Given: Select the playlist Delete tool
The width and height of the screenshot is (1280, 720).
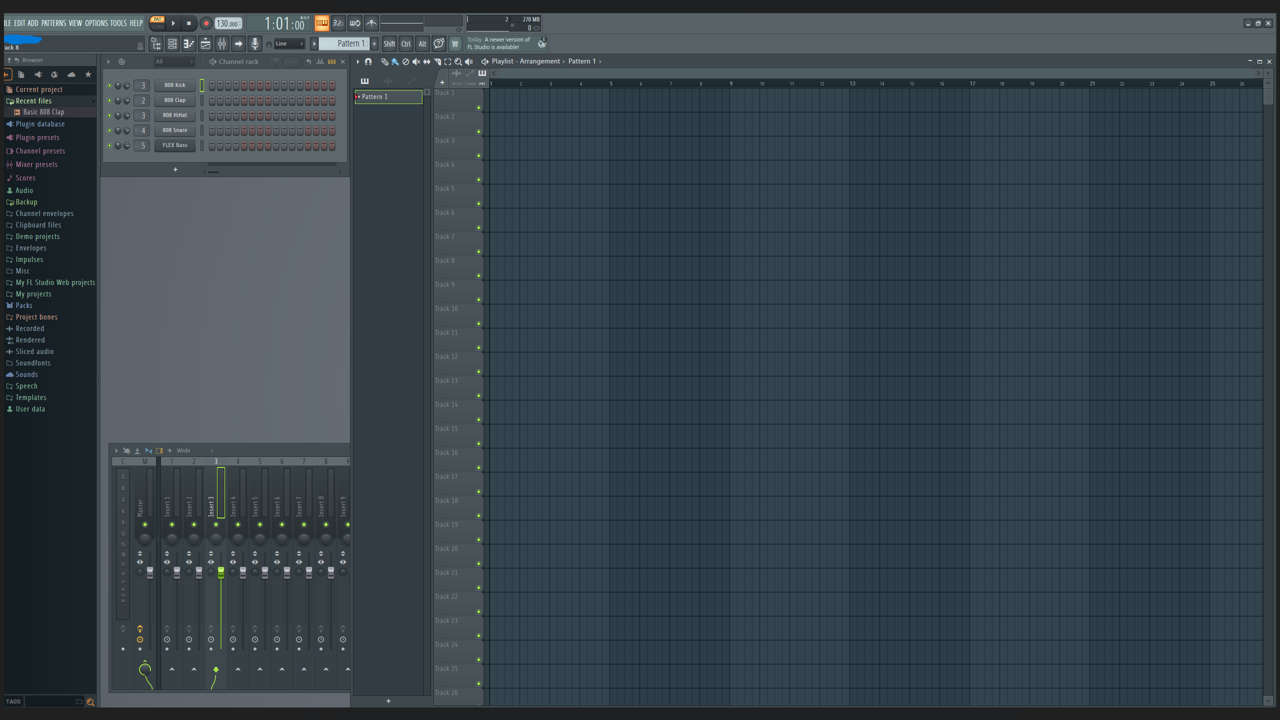Looking at the screenshot, I should tap(405, 61).
